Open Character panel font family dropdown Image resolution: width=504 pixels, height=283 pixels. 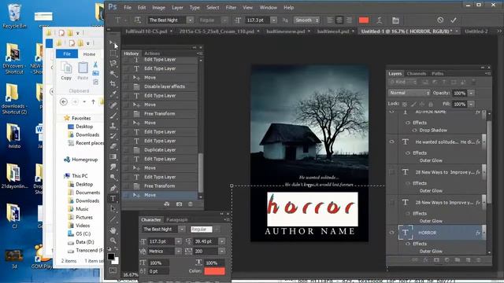182,229
